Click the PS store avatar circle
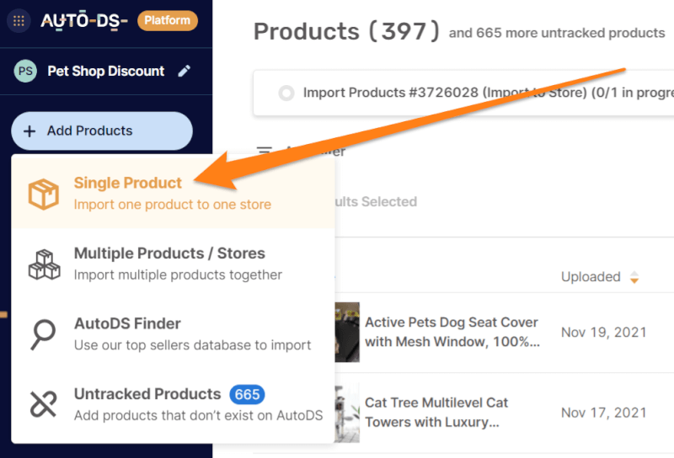674x458 pixels. tap(25, 72)
